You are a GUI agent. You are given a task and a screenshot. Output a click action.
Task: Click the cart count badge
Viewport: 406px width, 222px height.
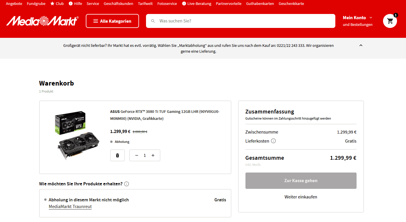click(x=396, y=15)
